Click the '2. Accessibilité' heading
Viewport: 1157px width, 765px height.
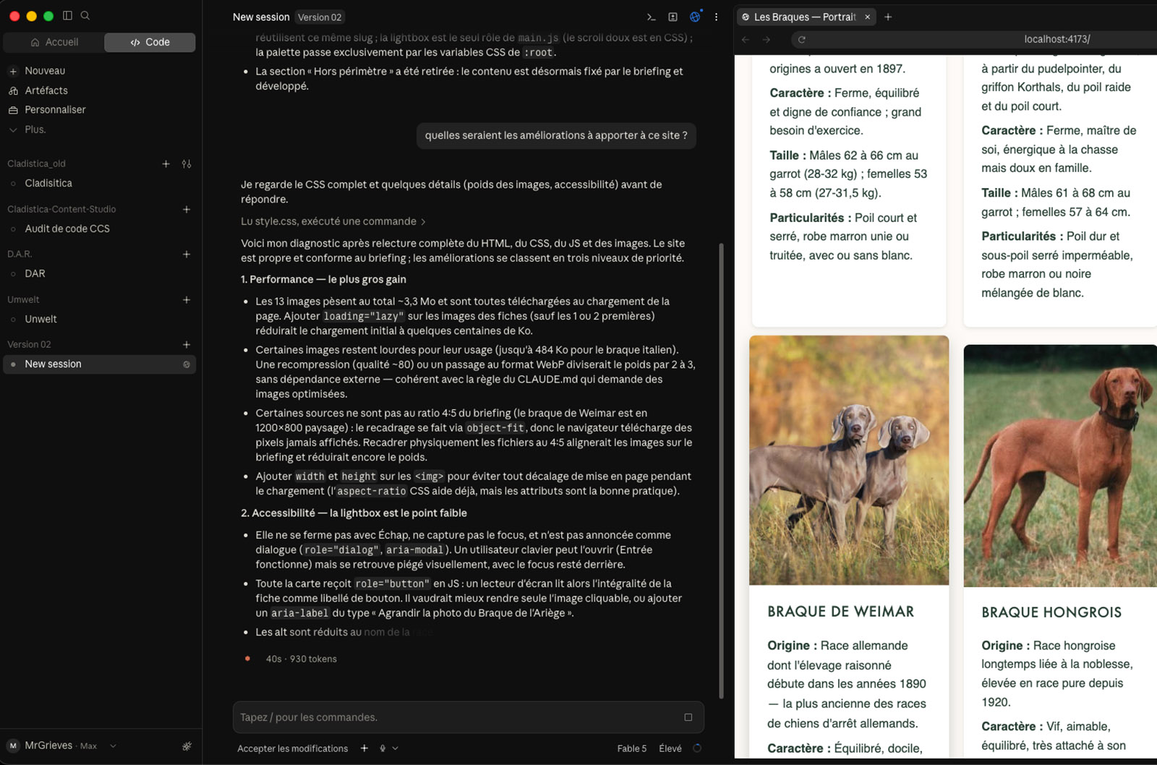(354, 513)
